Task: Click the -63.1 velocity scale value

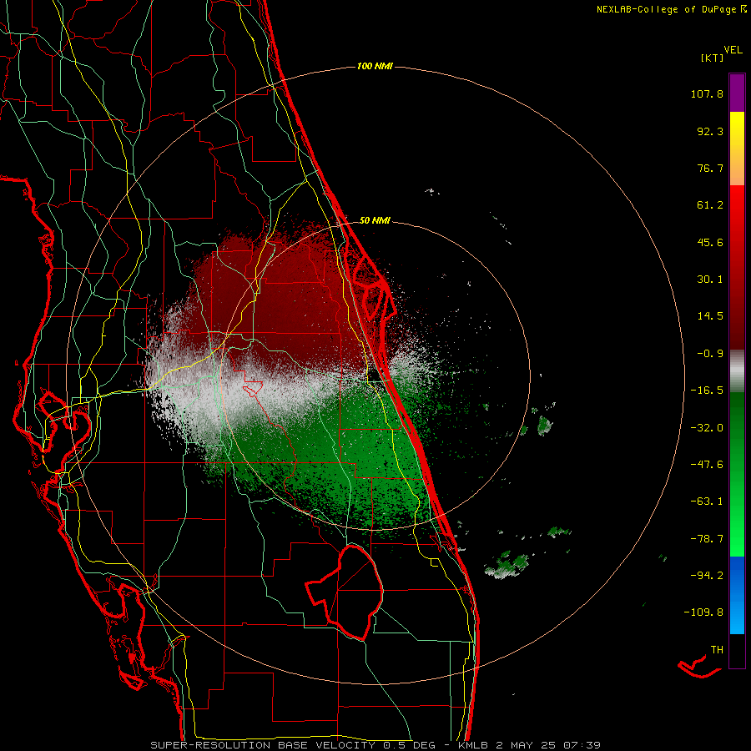Action: click(707, 502)
